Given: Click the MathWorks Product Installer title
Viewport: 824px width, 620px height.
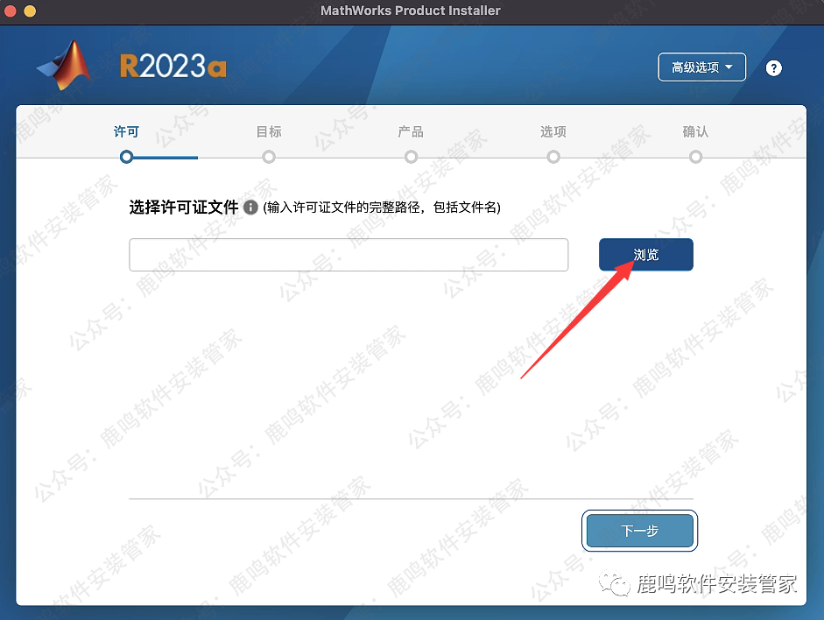Looking at the screenshot, I should click(x=411, y=11).
